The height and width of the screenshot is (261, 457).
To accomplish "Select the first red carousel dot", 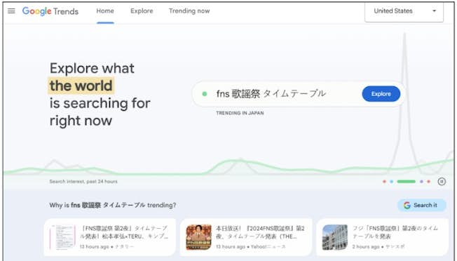I will [384, 182].
